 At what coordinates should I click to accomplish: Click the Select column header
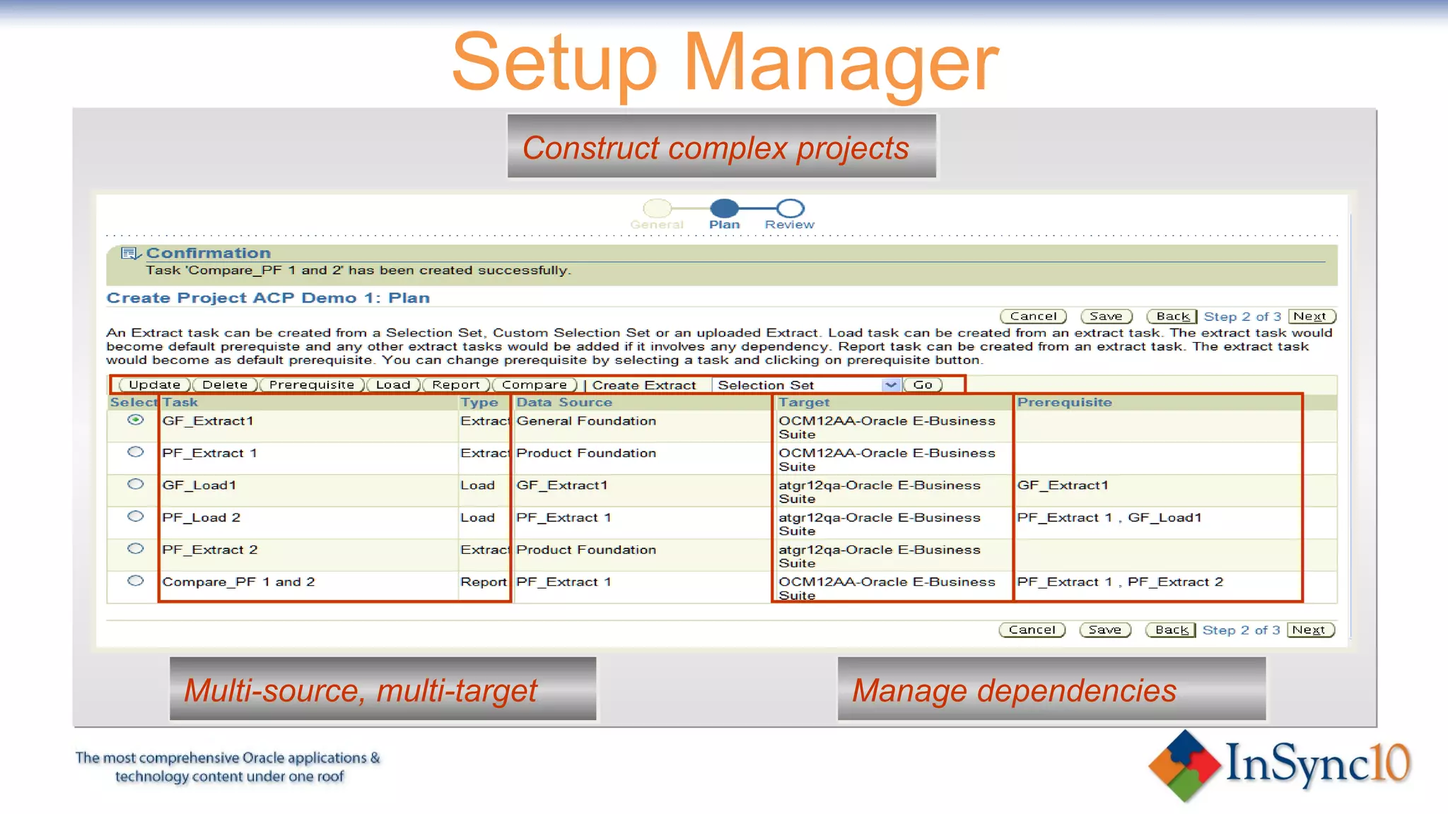[133, 402]
